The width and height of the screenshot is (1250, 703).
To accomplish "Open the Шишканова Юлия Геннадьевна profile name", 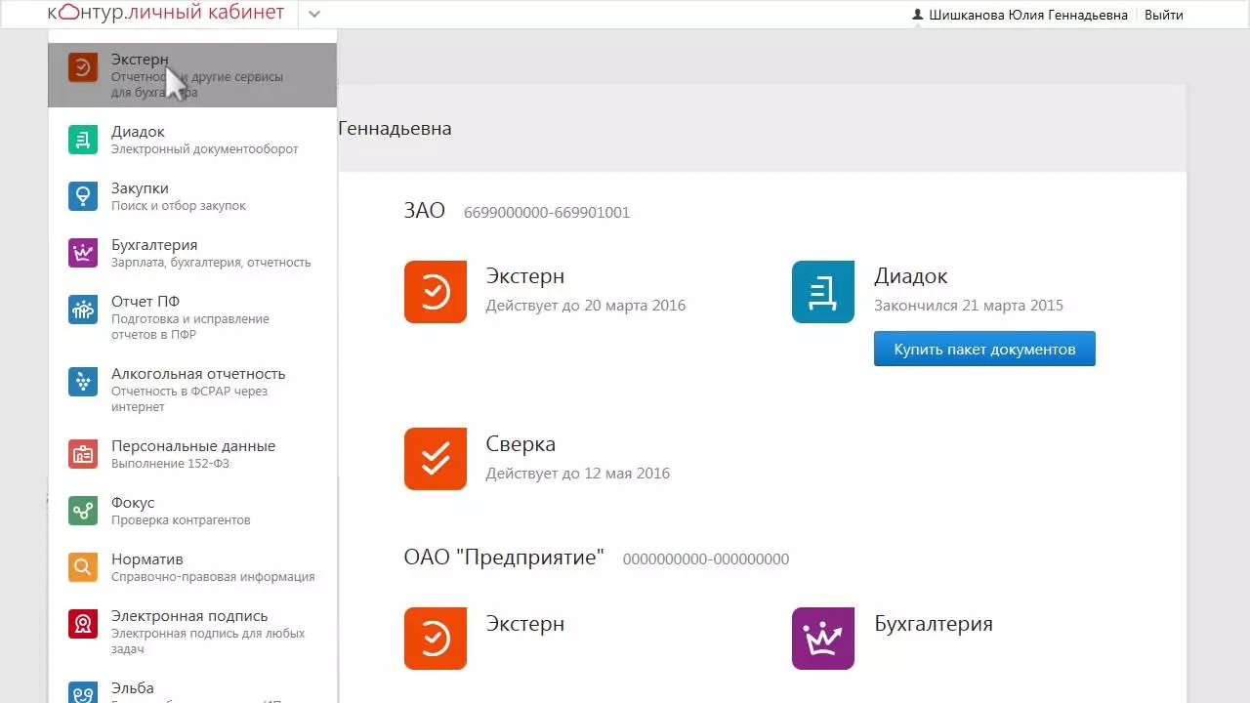I will coord(1028,15).
